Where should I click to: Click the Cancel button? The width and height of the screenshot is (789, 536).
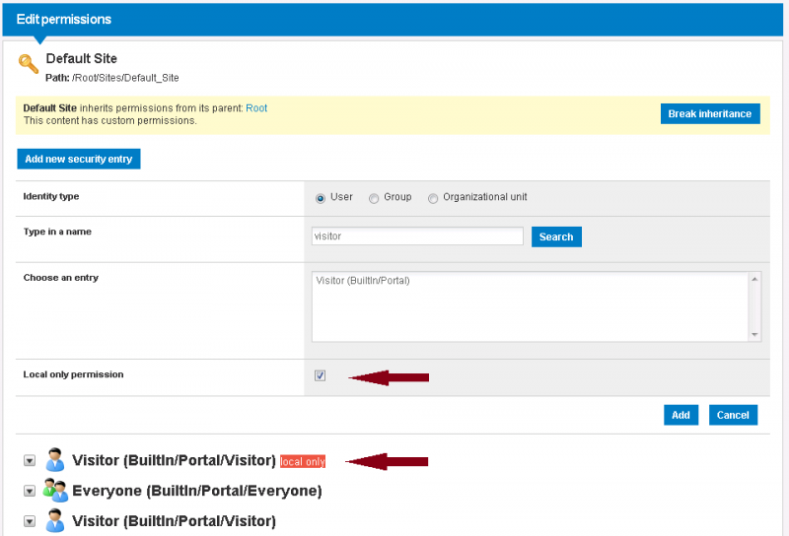pyautogui.click(x=733, y=415)
